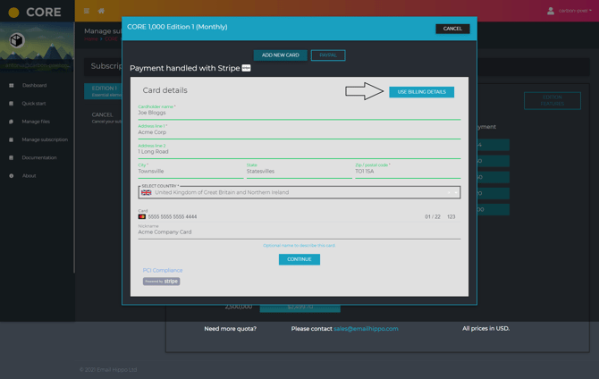Click the Manage subscription sidebar icon
This screenshot has height=379, width=599.
tap(11, 139)
